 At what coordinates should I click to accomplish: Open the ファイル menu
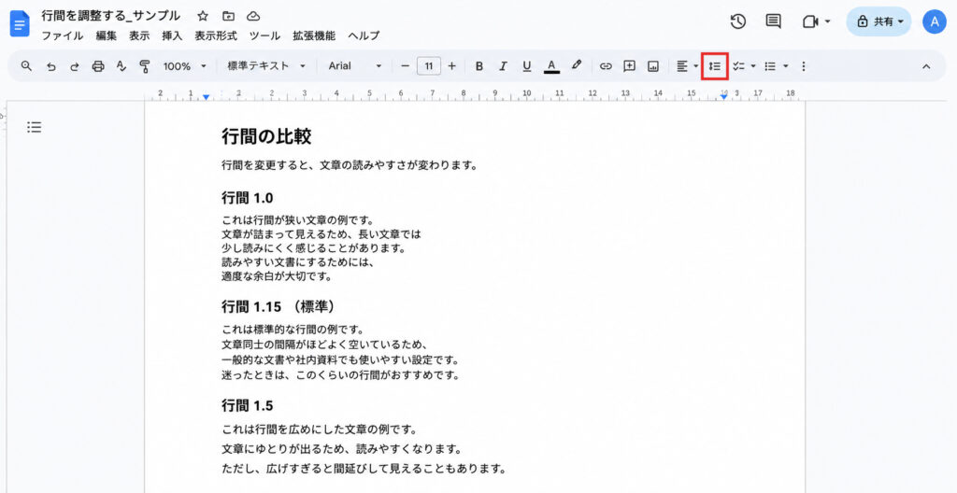coord(63,35)
